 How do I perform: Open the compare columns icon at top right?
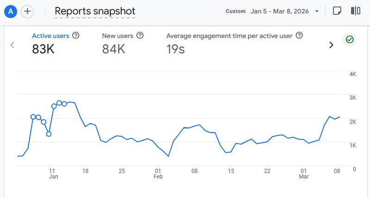[356, 11]
